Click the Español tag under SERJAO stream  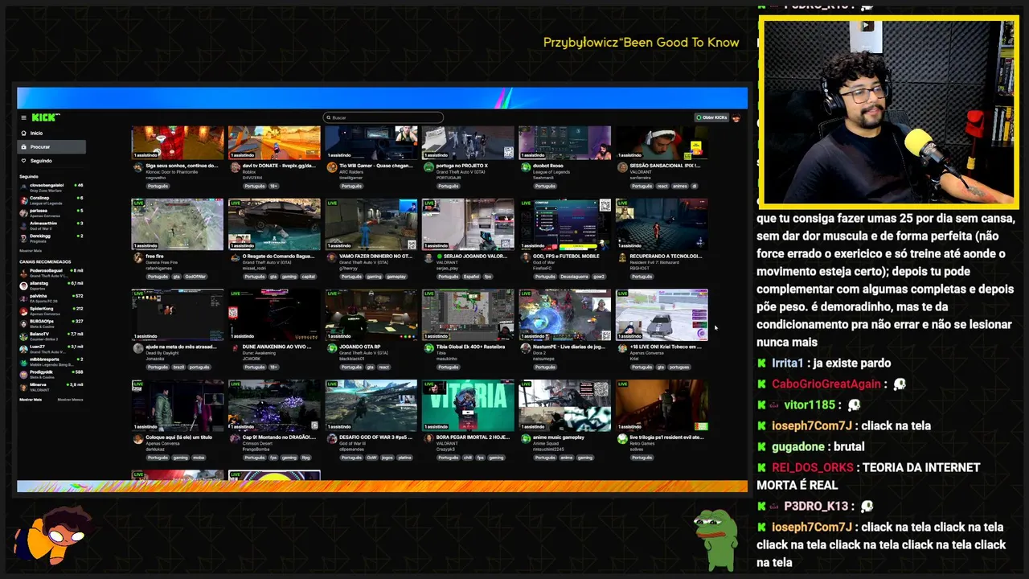point(471,277)
